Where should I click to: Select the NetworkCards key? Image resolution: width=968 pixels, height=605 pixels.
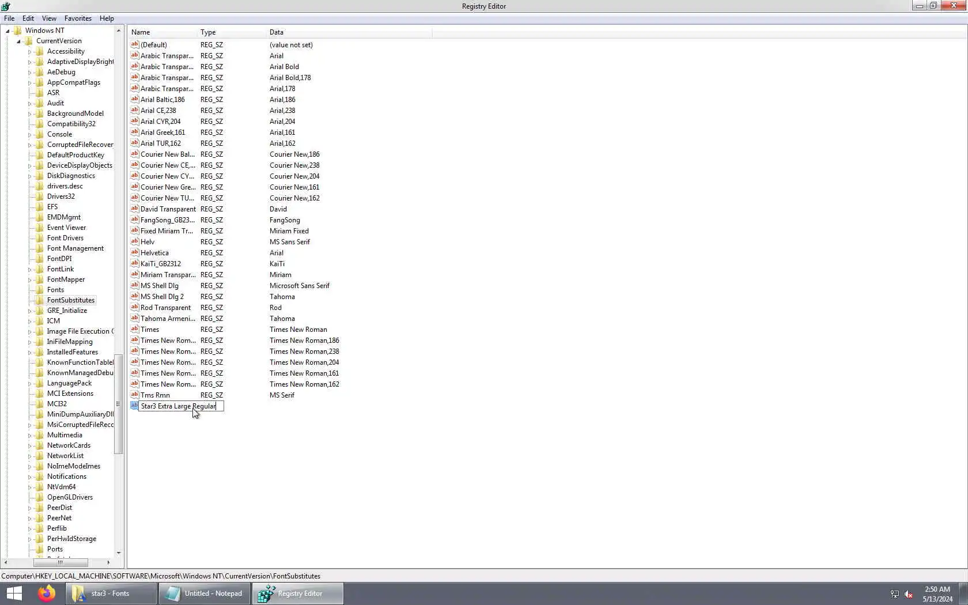coord(69,445)
